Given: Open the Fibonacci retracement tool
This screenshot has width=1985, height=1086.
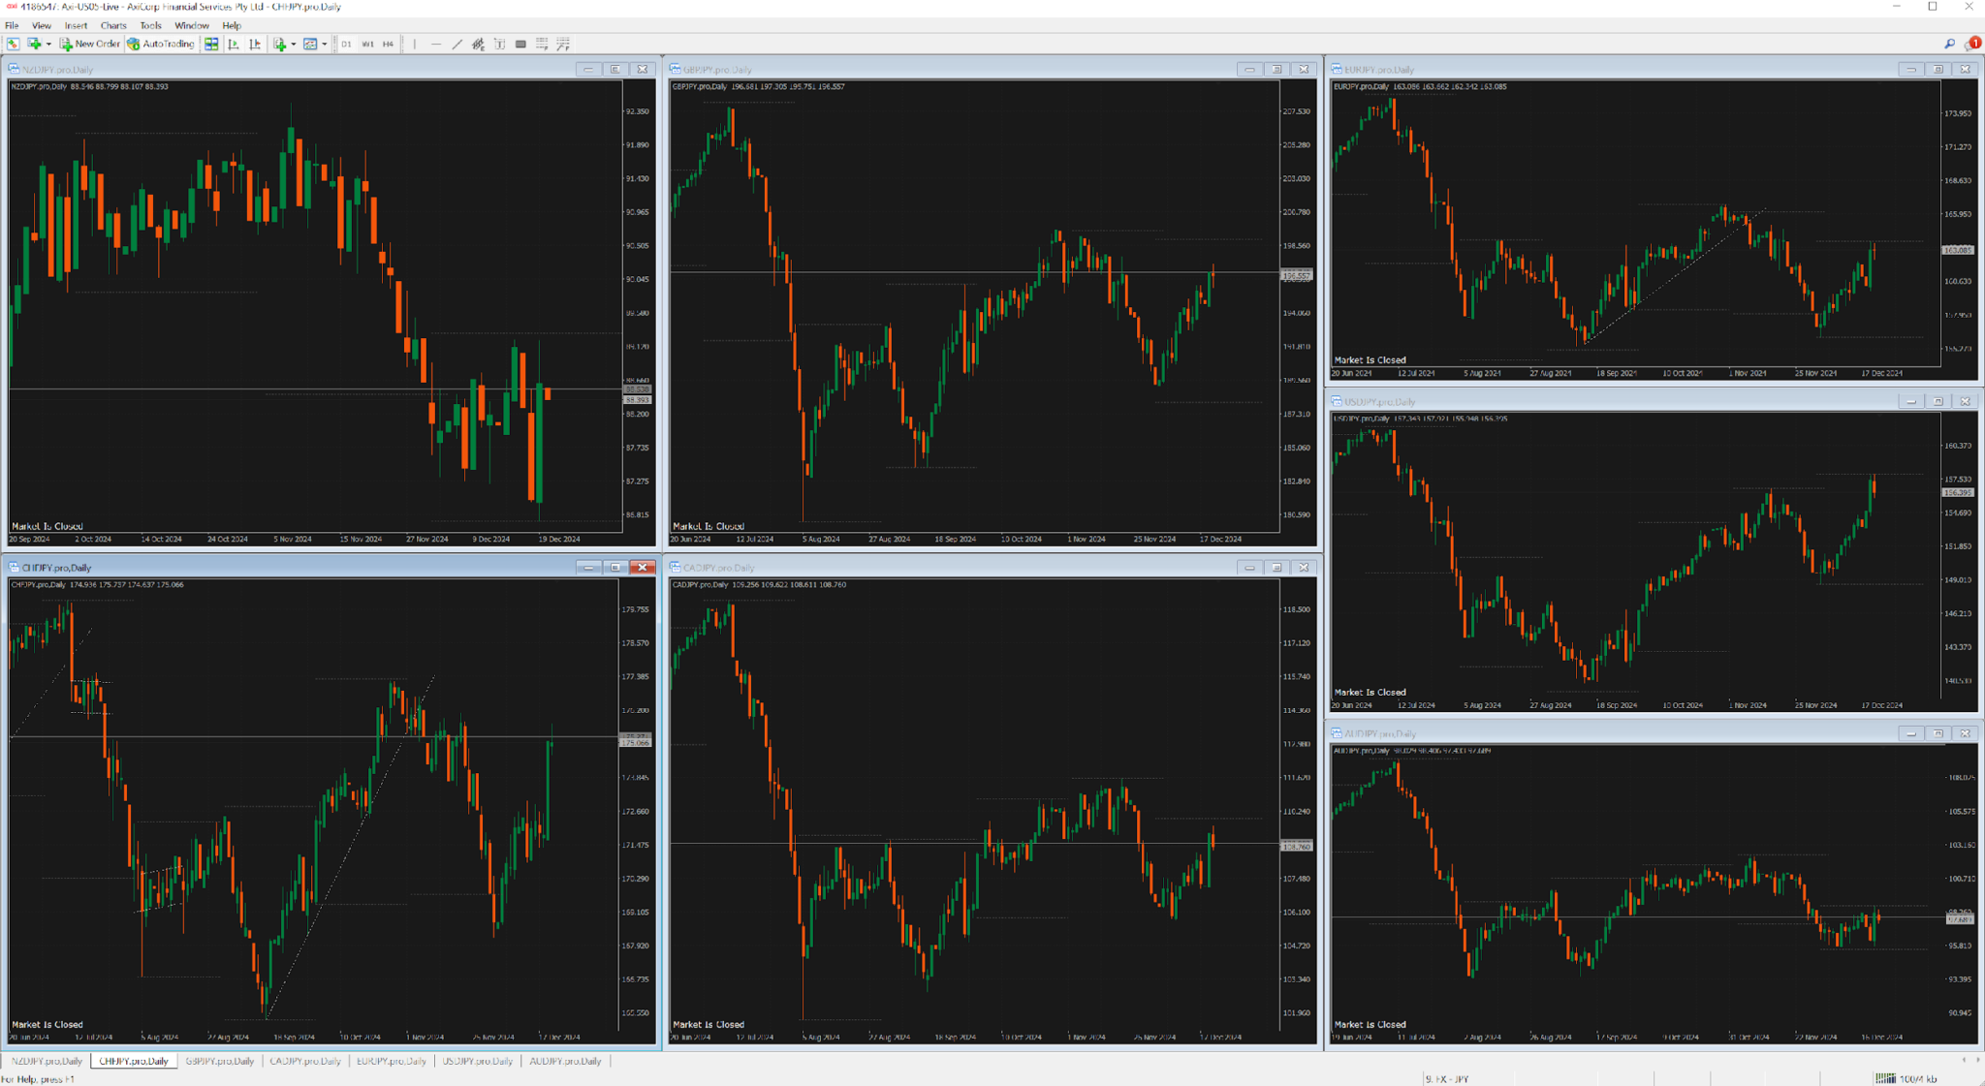Looking at the screenshot, I should (543, 44).
